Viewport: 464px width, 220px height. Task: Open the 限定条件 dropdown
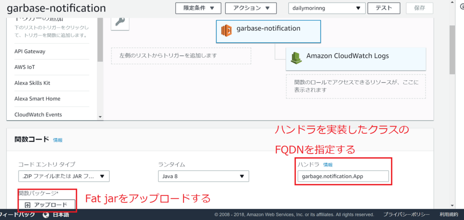point(198,8)
